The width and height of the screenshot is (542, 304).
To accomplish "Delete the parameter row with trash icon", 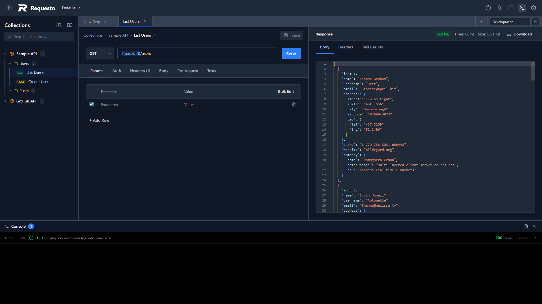I will tap(294, 104).
